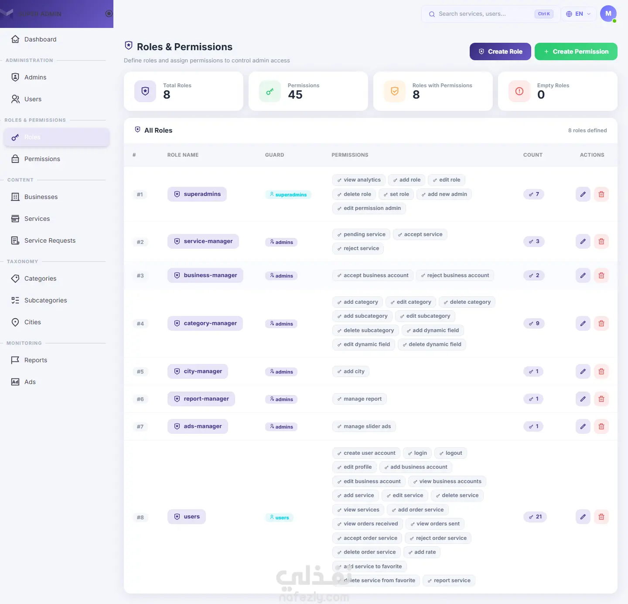
Task: Select Roles in the sidebar
Action: pyautogui.click(x=57, y=137)
